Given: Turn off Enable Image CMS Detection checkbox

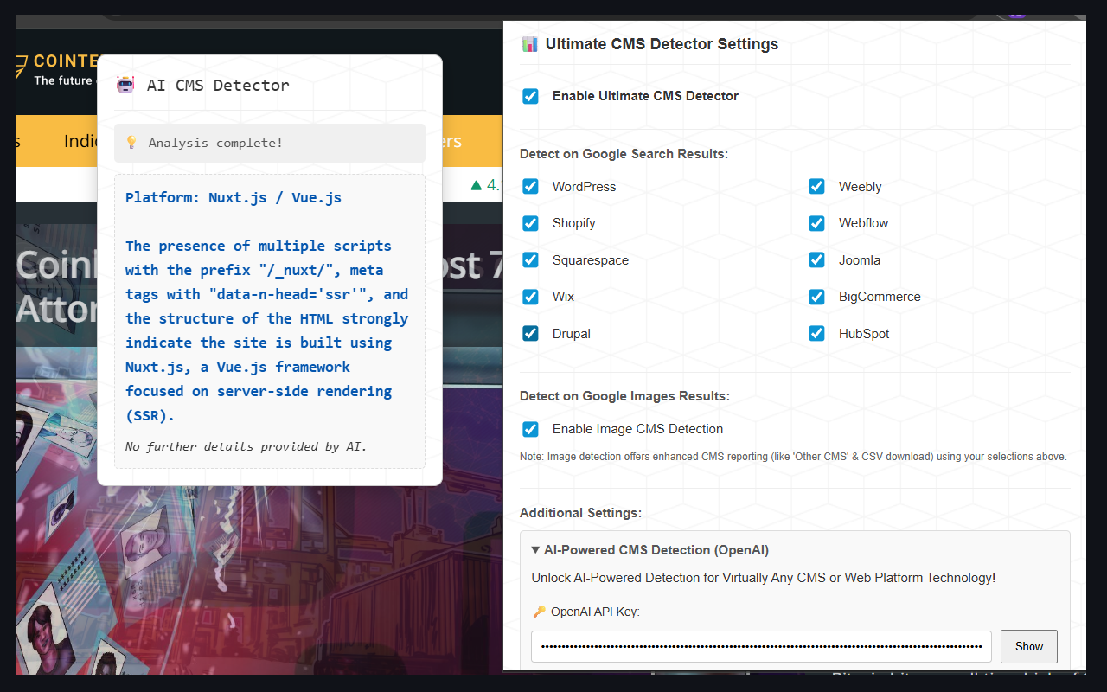Looking at the screenshot, I should click(x=530, y=429).
